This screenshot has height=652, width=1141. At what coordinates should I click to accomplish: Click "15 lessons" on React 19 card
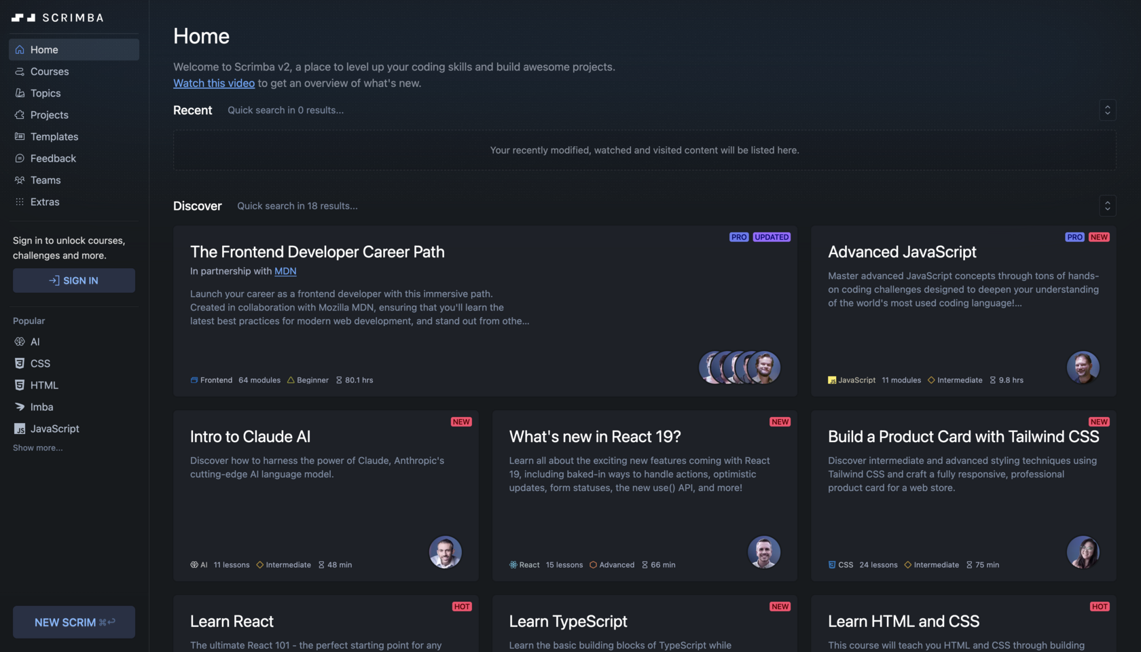click(564, 565)
